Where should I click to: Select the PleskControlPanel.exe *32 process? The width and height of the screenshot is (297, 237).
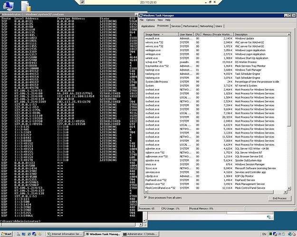tap(216, 188)
